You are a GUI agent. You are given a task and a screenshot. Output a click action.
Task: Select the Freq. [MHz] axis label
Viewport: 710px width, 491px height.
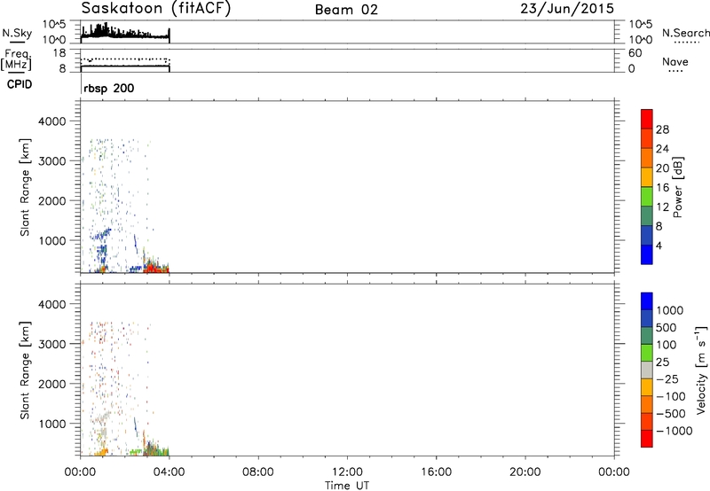tap(17, 59)
